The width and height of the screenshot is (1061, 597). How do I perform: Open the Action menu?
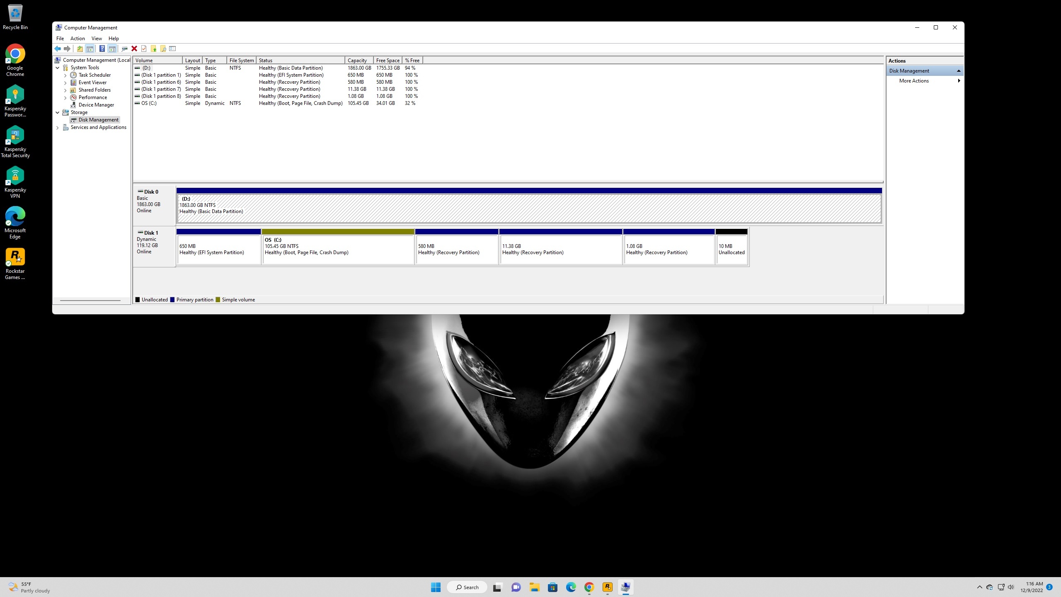coord(78,39)
